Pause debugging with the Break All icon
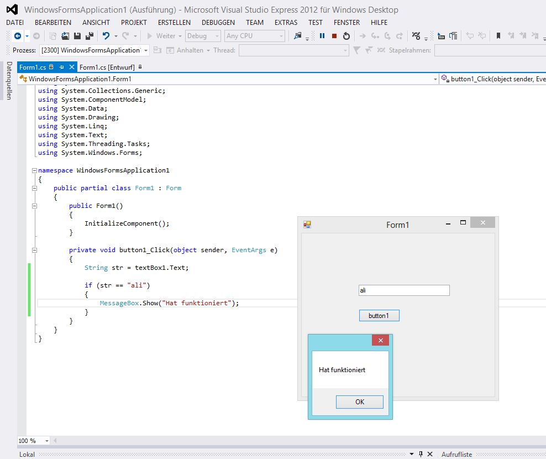The image size is (546, 459). pos(322,36)
